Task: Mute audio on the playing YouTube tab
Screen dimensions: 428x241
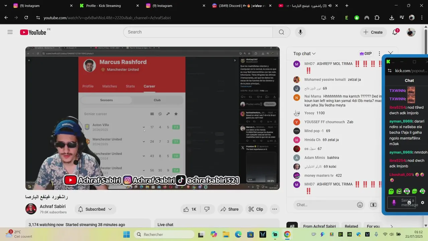Action: pyautogui.click(x=330, y=6)
